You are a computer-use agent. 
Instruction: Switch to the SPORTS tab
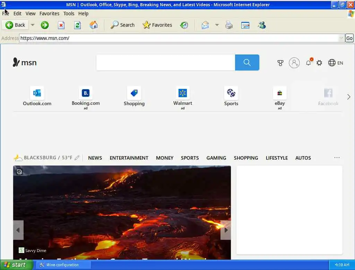tap(190, 158)
